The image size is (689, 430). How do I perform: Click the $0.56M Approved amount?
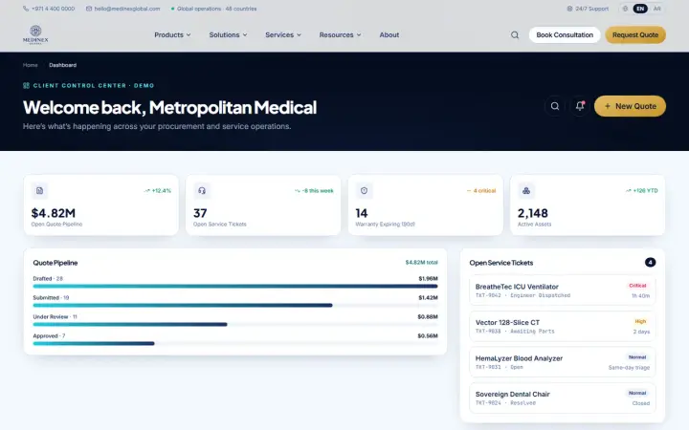(428, 335)
